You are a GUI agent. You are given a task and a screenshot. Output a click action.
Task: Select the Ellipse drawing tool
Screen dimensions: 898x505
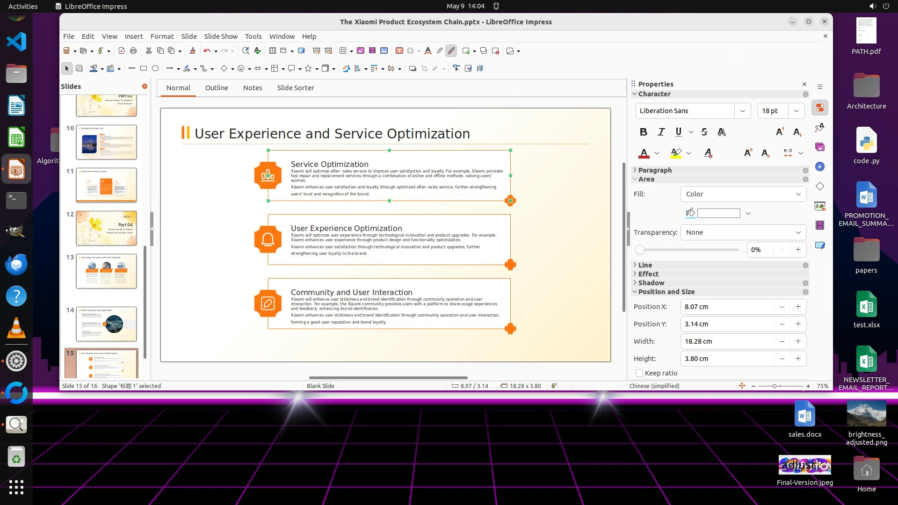tap(155, 69)
